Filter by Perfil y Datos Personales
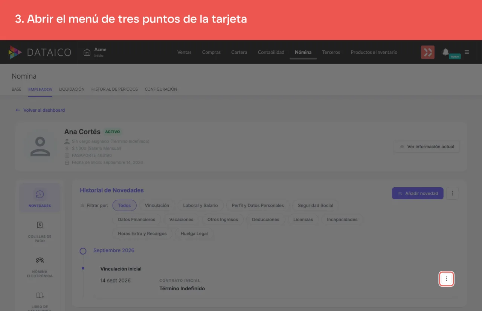This screenshot has width=482, height=311. click(258, 205)
